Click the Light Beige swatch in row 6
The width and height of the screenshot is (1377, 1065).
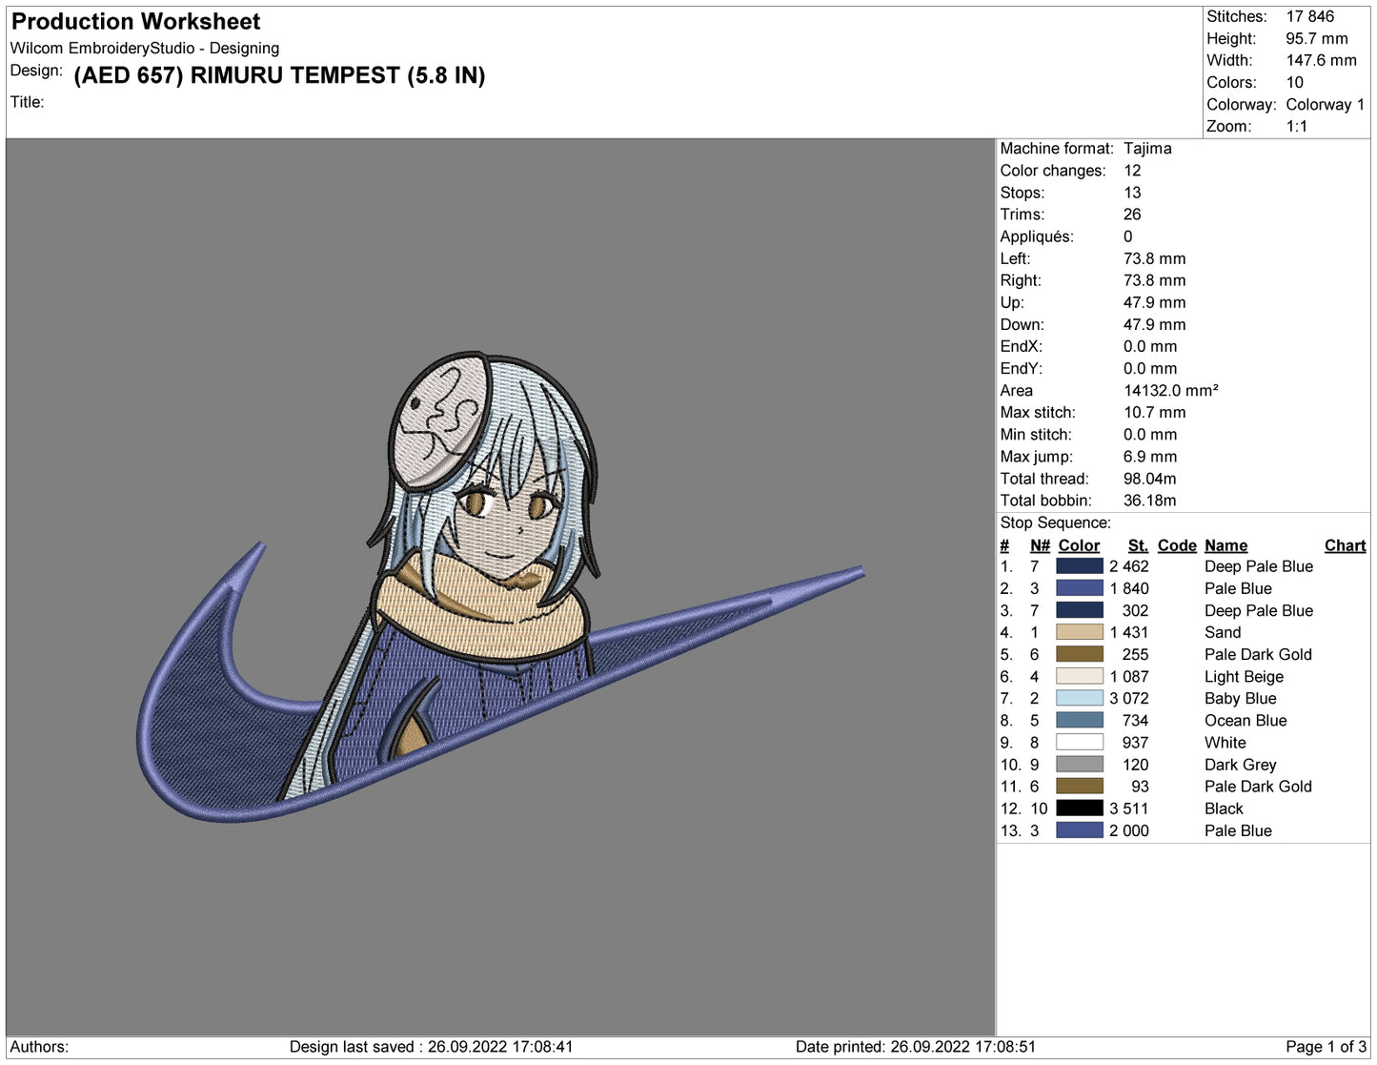coord(1079,676)
